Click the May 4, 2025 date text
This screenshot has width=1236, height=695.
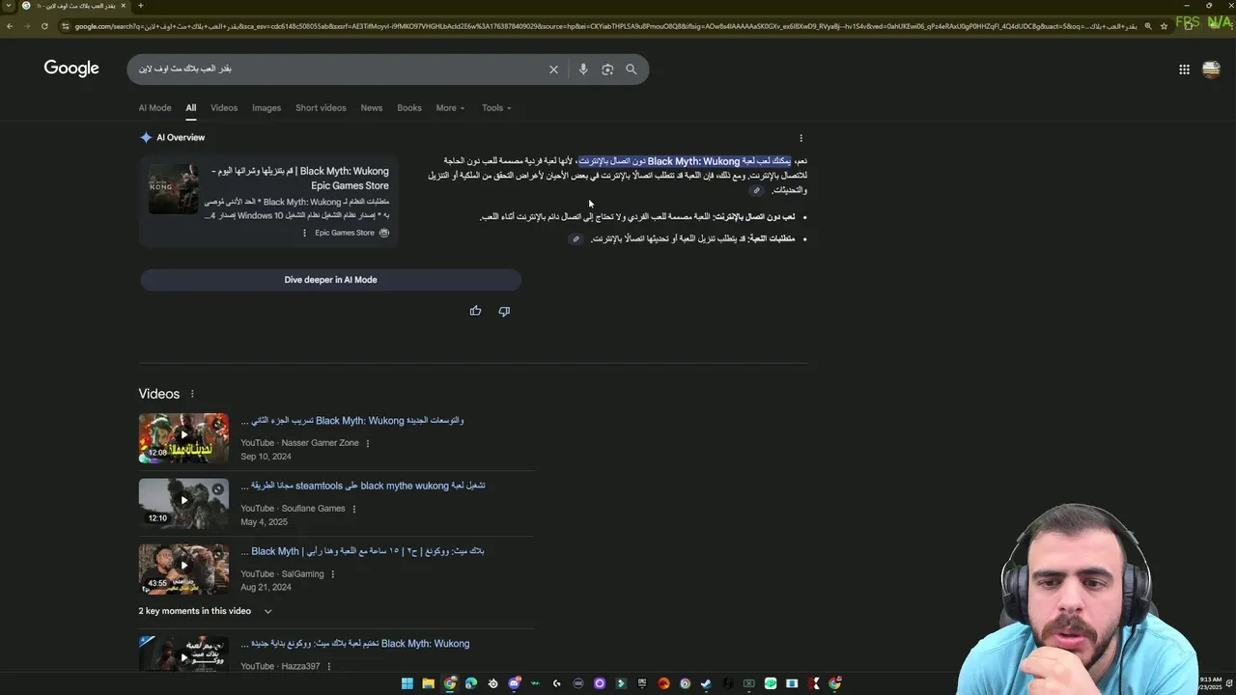click(265, 522)
